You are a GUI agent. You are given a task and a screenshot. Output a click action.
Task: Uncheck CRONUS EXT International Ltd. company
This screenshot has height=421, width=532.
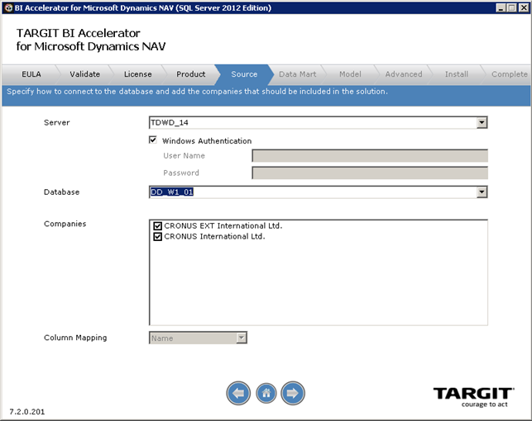pos(157,225)
